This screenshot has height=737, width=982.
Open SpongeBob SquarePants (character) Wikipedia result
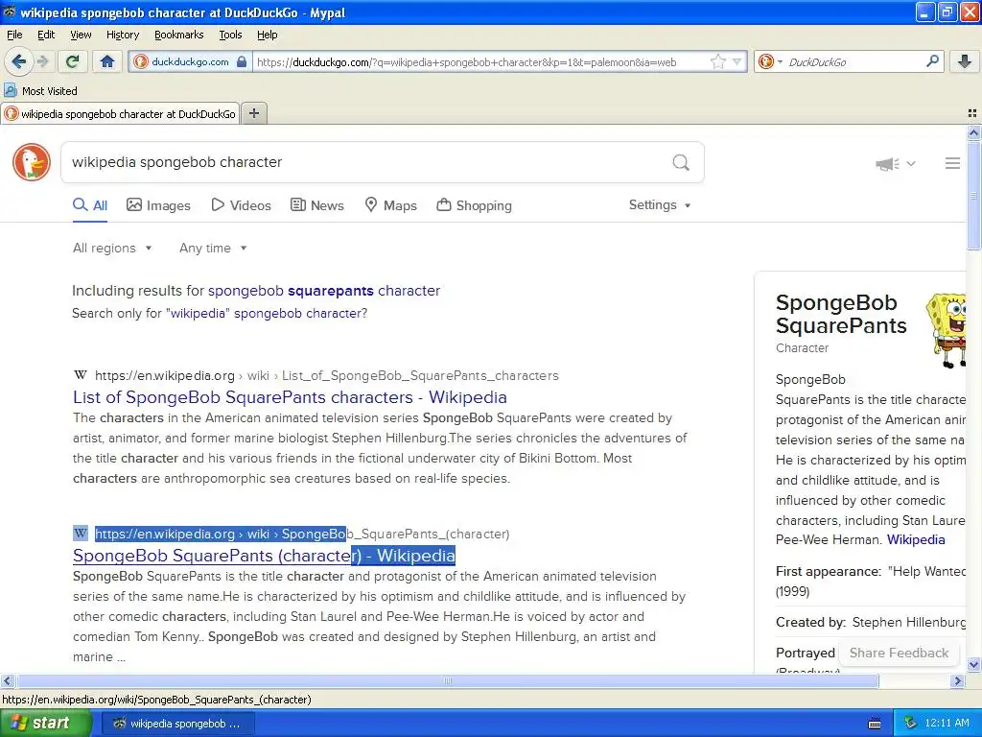(x=264, y=556)
